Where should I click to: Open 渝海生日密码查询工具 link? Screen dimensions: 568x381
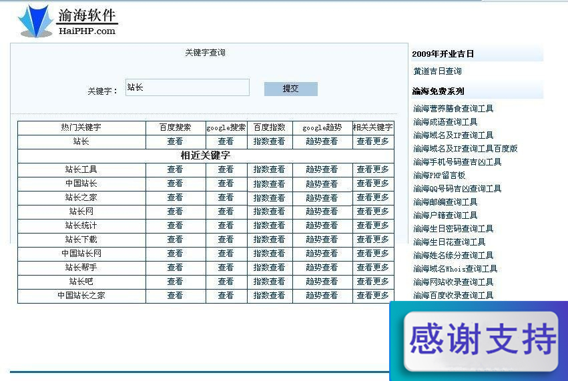click(453, 228)
